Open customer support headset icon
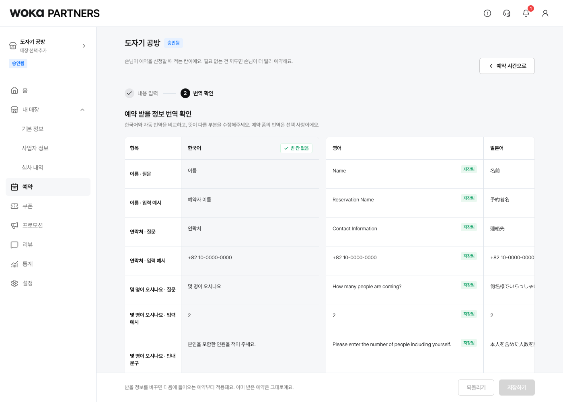This screenshot has width=563, height=402. (x=507, y=13)
